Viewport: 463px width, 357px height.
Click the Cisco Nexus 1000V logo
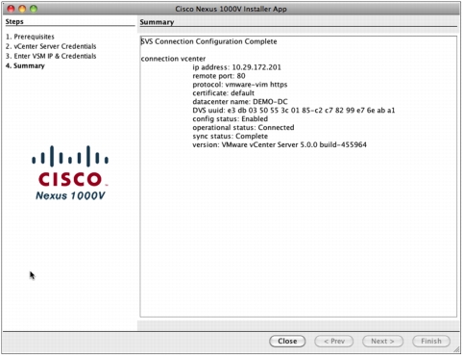[70, 173]
